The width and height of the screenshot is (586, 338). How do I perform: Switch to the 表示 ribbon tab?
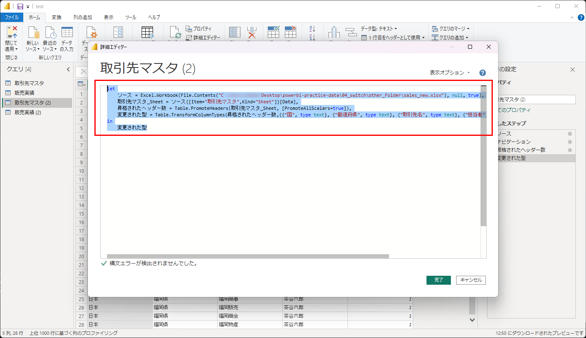(109, 17)
